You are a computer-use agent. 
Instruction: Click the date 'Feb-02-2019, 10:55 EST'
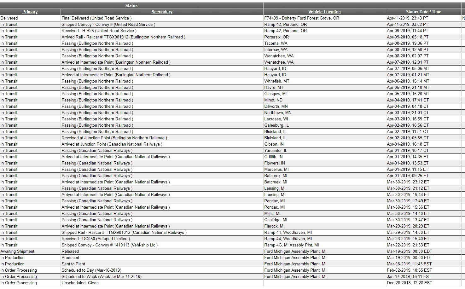click(410, 270)
